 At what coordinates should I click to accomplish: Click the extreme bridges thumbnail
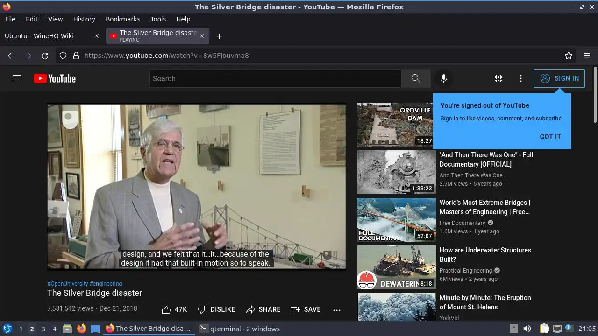click(x=396, y=220)
